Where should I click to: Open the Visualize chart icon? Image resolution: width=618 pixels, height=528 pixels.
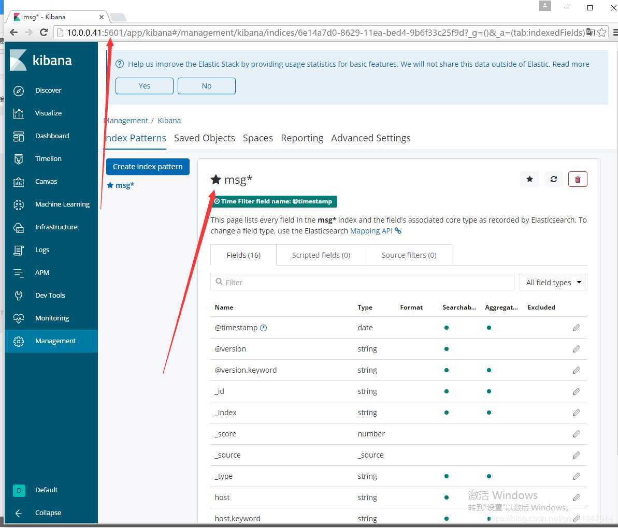(x=19, y=114)
